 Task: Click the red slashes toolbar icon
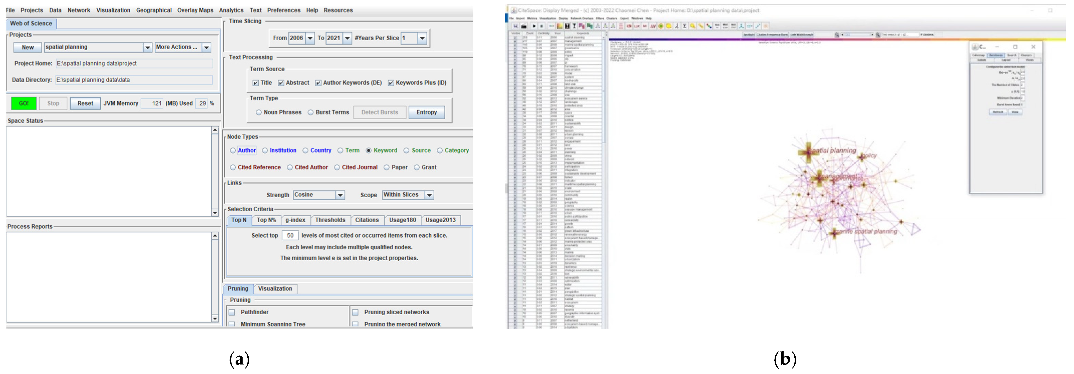coord(653,26)
